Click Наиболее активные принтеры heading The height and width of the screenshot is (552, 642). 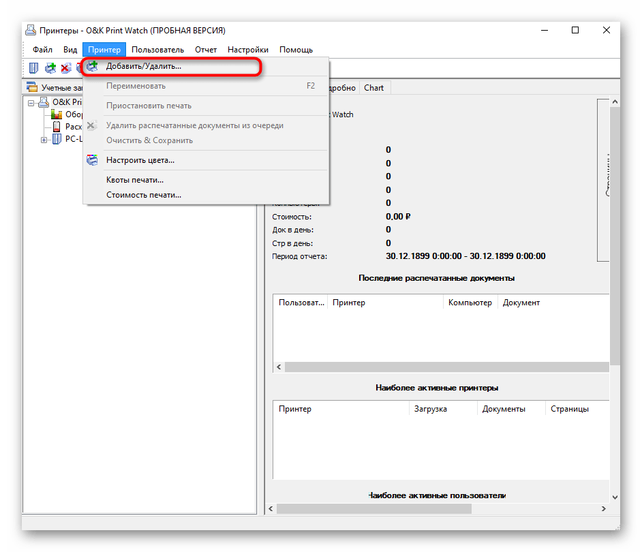pyautogui.click(x=437, y=388)
